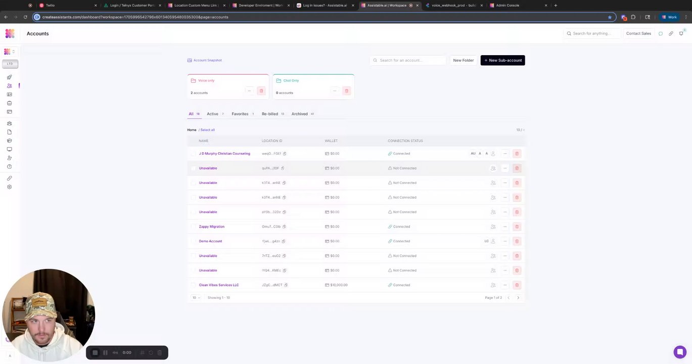Click the browser address bar

point(324,17)
